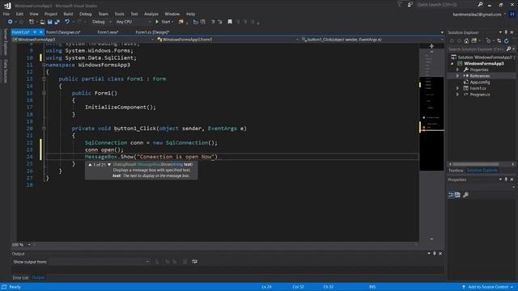Screen dimensions: 518x291
Task: Open the Debug configuration dropdown
Action: pyautogui.click(x=101, y=22)
